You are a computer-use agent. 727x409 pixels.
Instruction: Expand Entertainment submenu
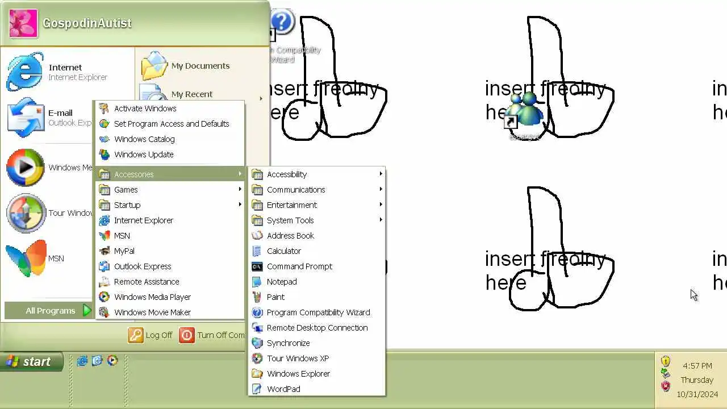click(317, 205)
